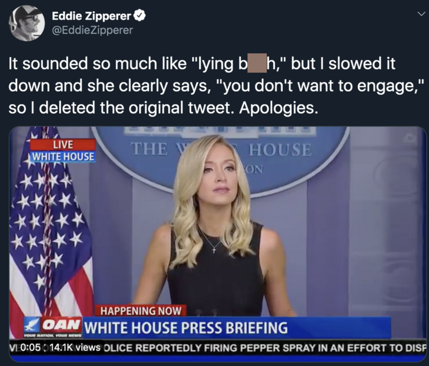The image size is (429, 366).
Task: Open the Eddie Zipperer display name link
Action: tap(91, 17)
